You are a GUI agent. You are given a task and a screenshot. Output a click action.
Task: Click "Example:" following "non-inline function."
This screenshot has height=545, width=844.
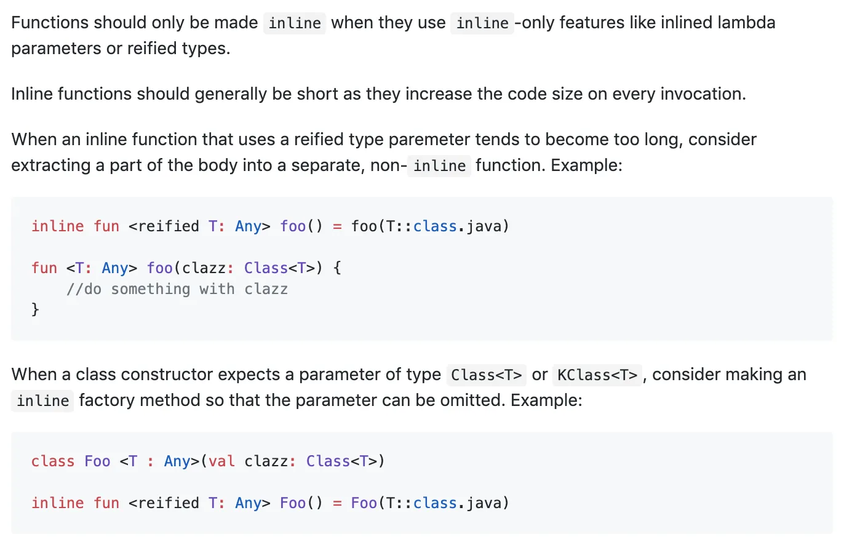(x=587, y=166)
